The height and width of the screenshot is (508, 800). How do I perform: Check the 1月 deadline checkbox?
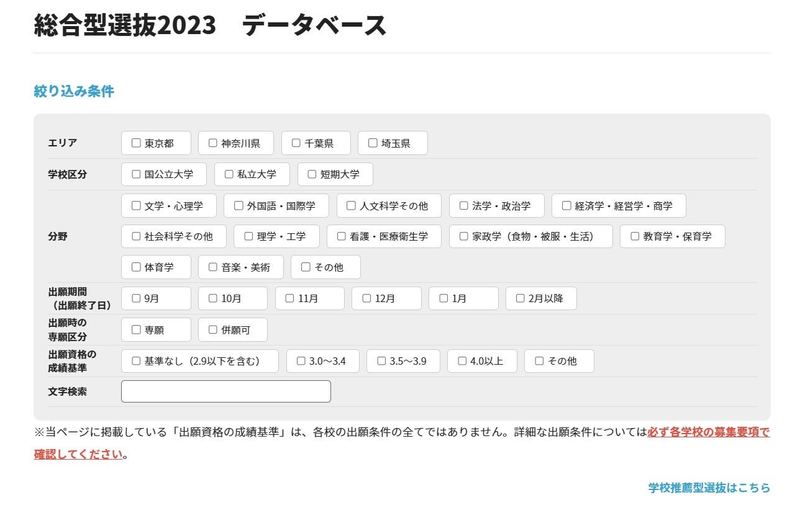click(443, 298)
